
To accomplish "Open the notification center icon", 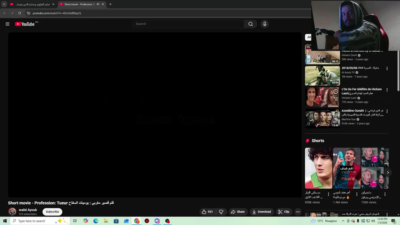I will click(393, 221).
